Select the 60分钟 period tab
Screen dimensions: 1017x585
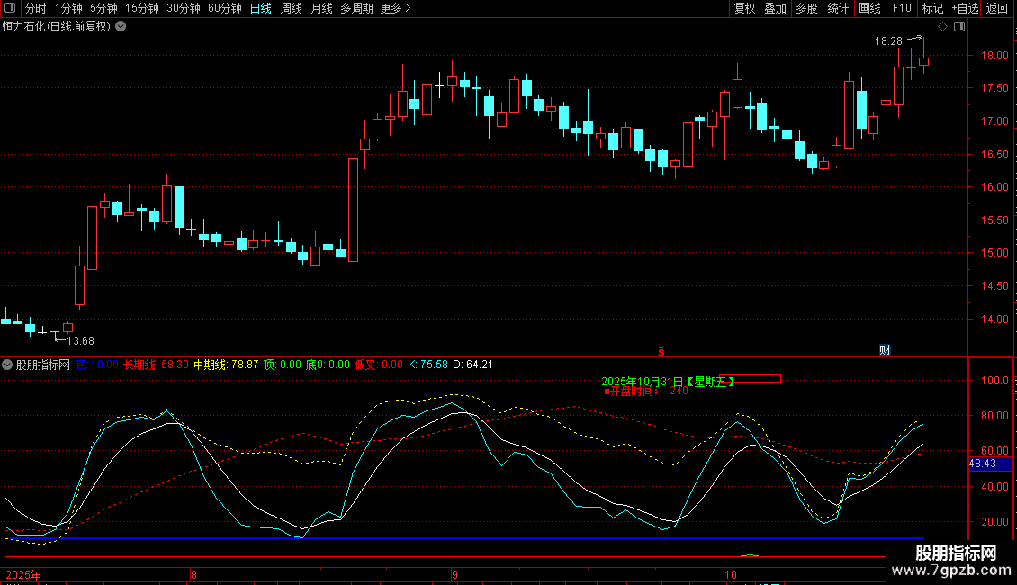pos(224,8)
